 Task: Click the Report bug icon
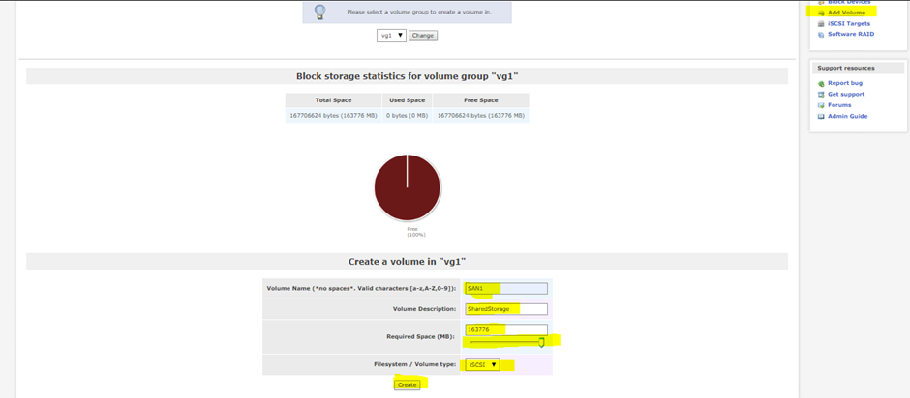point(821,83)
